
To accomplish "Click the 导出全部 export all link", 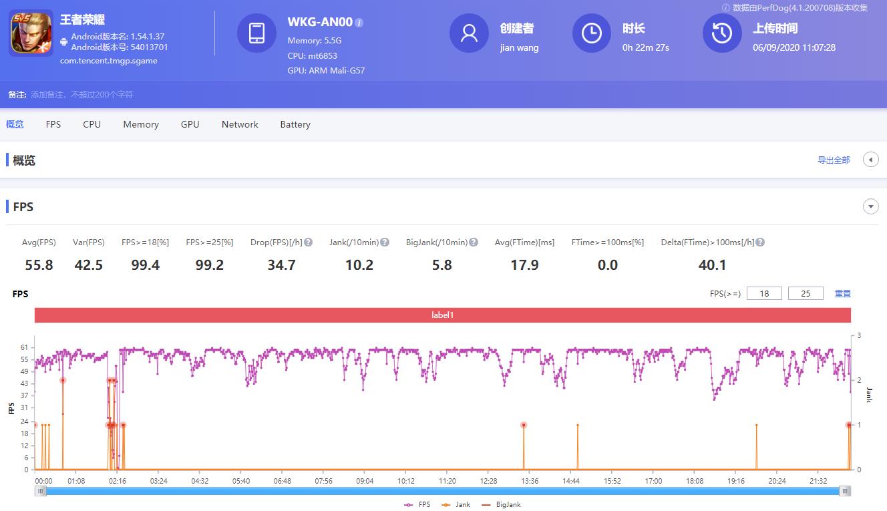I will click(x=834, y=160).
